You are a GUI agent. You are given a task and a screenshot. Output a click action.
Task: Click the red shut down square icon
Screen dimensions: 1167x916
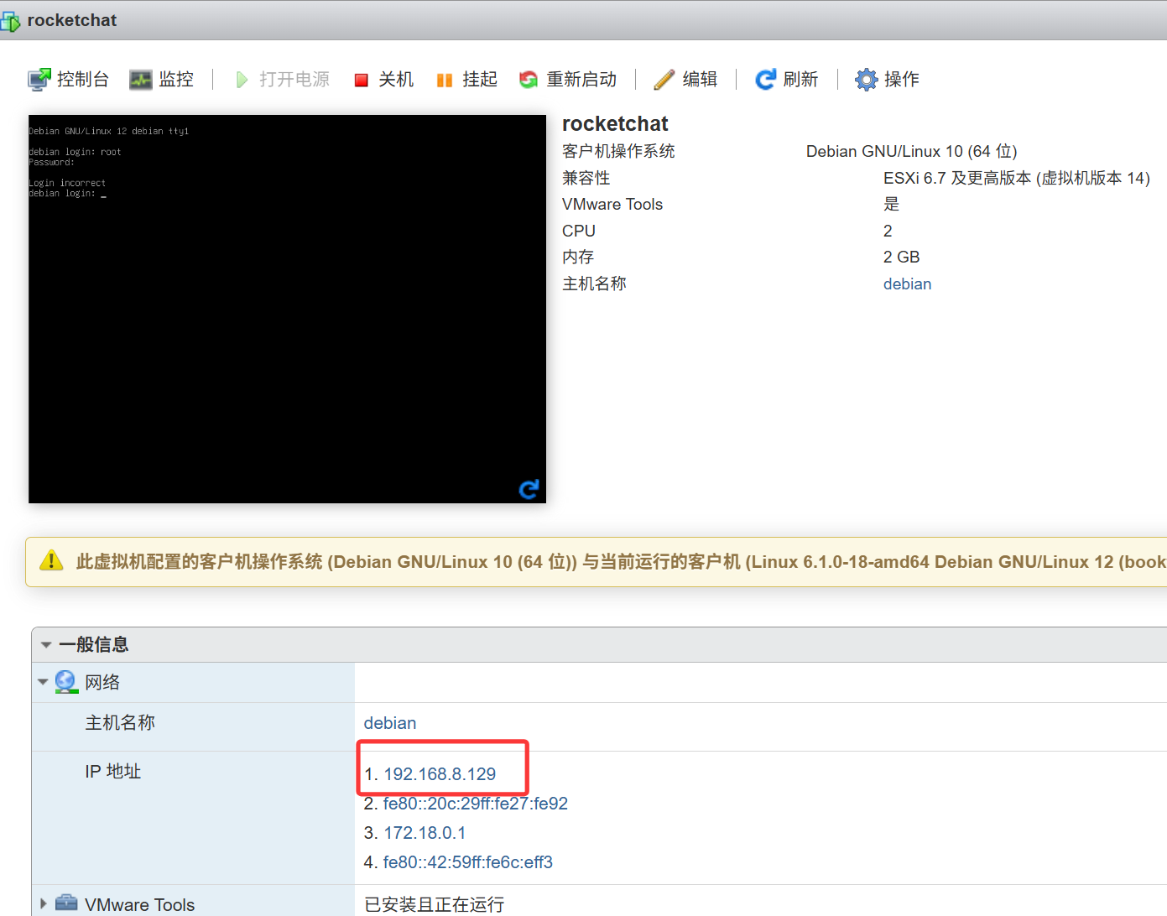(362, 81)
